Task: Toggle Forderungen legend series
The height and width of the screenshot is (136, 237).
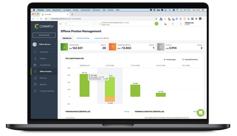Action: (170, 59)
